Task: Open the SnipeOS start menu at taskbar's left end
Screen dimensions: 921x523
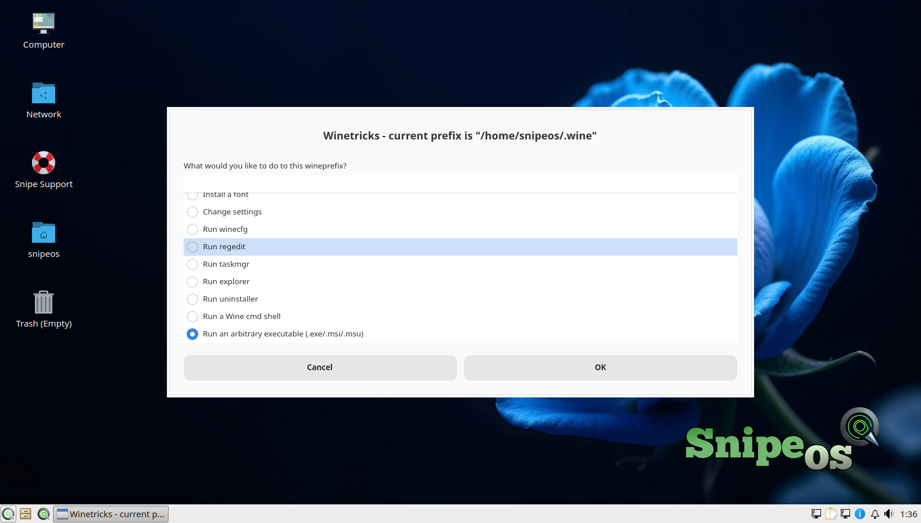Action: (9, 514)
